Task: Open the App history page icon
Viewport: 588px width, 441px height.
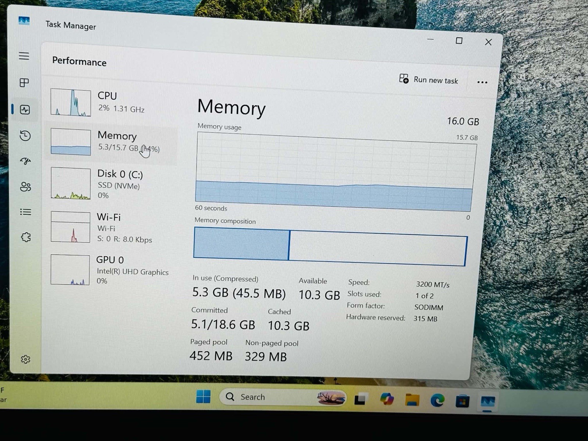Action: [x=25, y=136]
